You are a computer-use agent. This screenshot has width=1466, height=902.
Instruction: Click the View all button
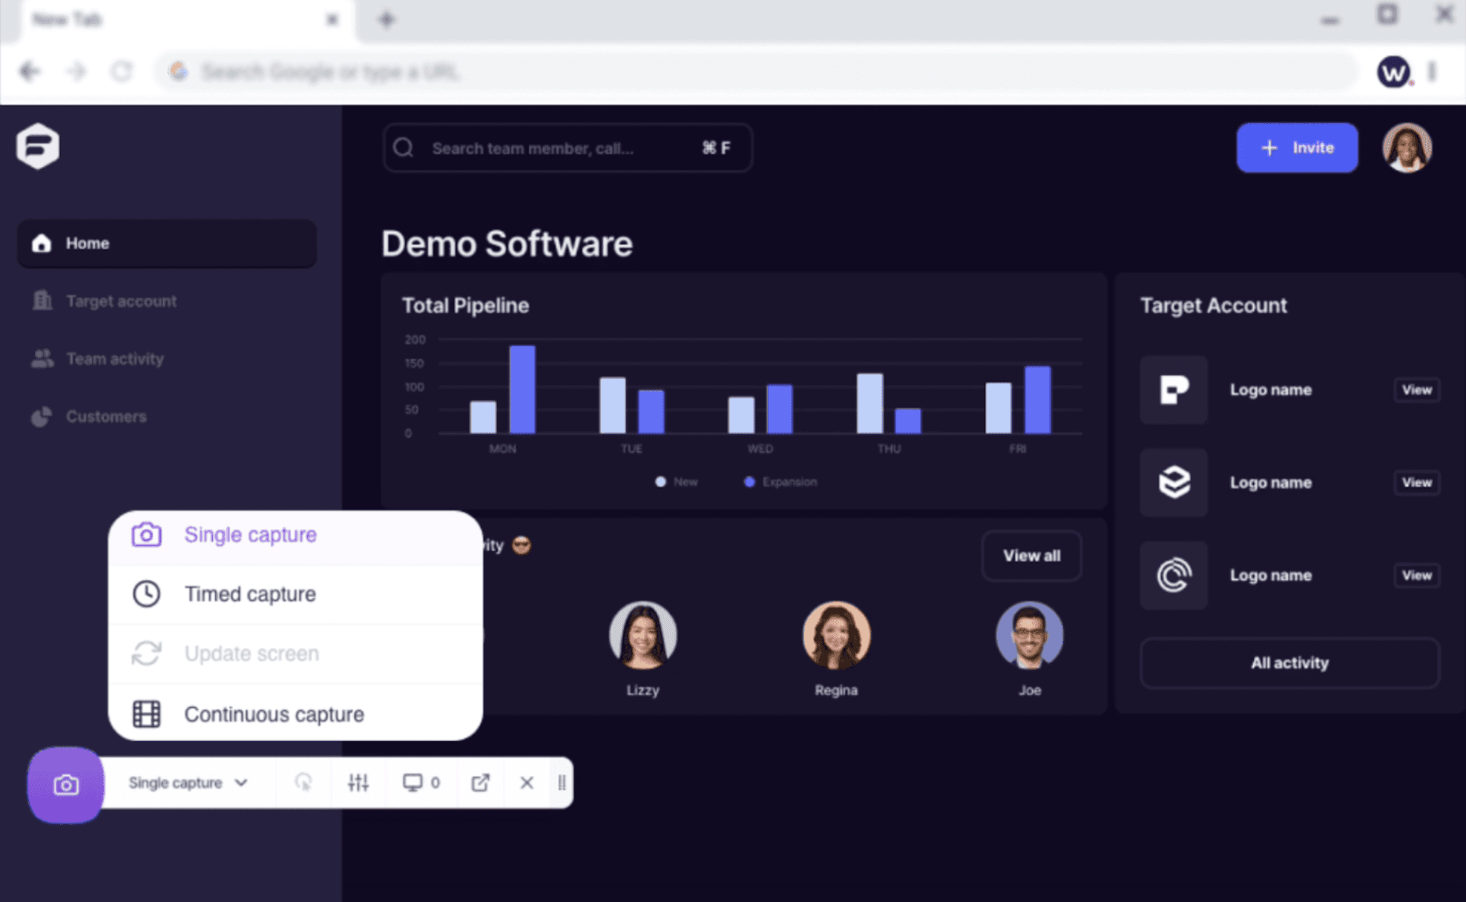tap(1031, 556)
